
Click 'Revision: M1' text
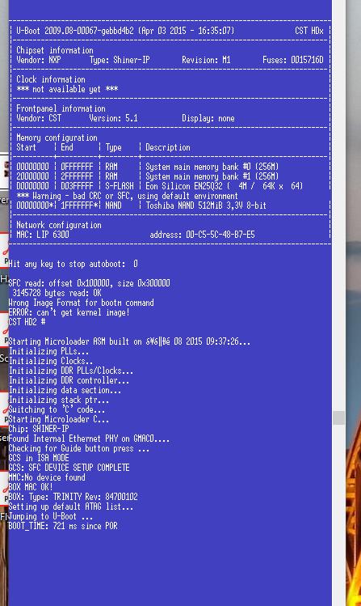206,60
